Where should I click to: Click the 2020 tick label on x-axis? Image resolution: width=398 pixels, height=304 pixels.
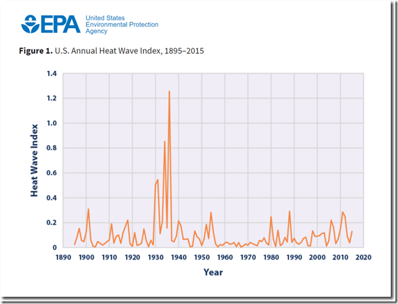click(x=363, y=258)
